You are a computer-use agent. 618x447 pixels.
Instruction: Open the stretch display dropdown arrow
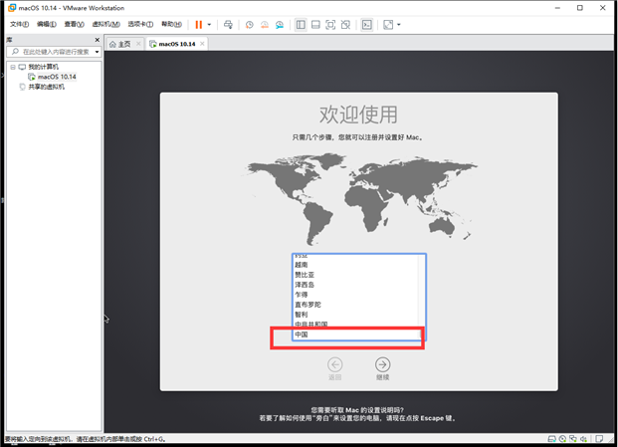(x=399, y=25)
